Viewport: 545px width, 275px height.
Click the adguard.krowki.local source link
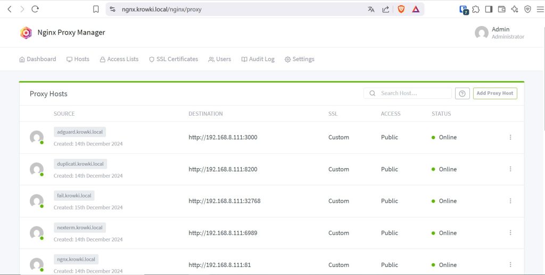click(80, 132)
